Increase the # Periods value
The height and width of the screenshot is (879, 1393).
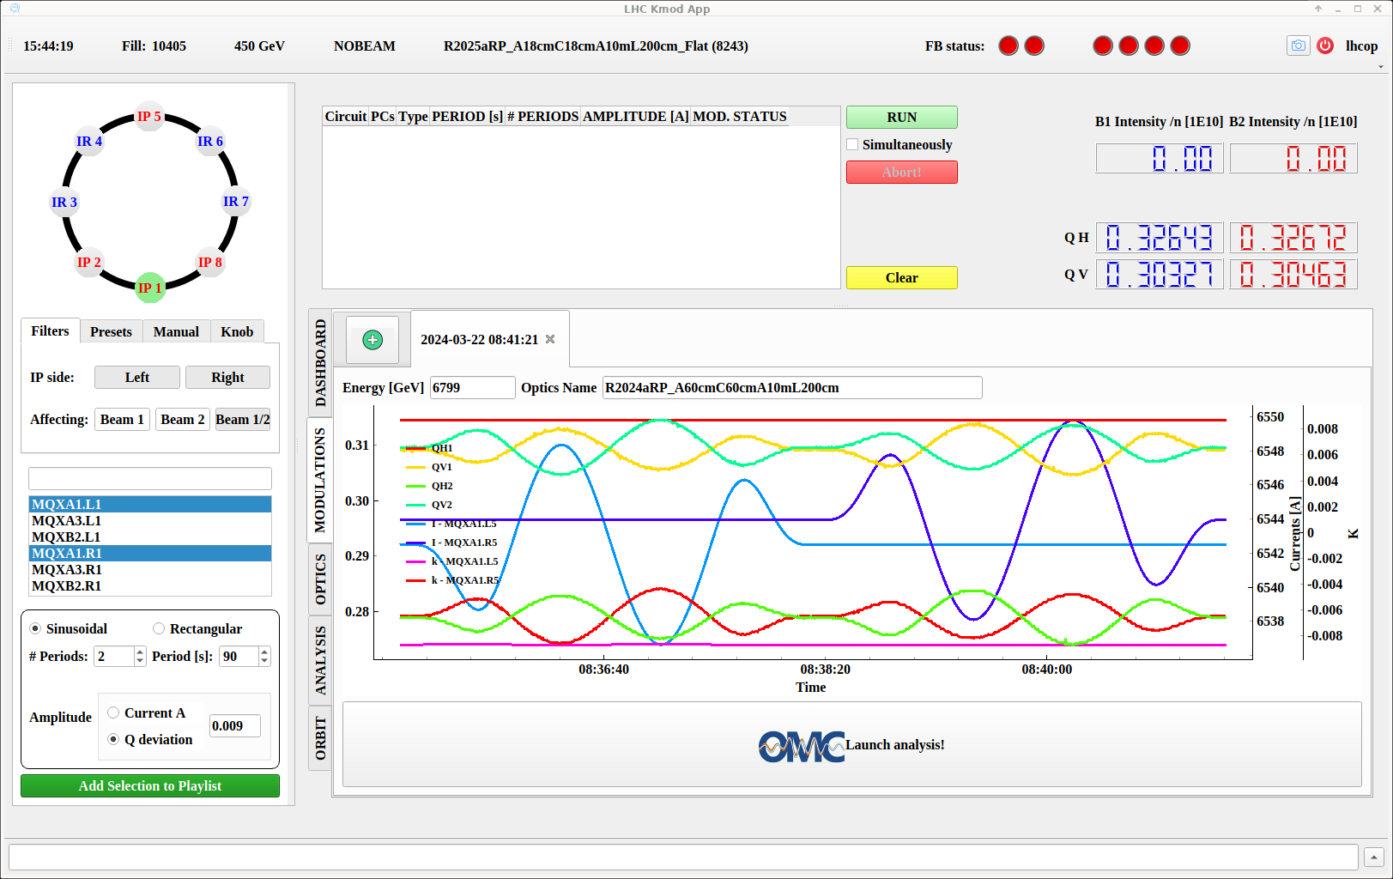pyautogui.click(x=140, y=652)
